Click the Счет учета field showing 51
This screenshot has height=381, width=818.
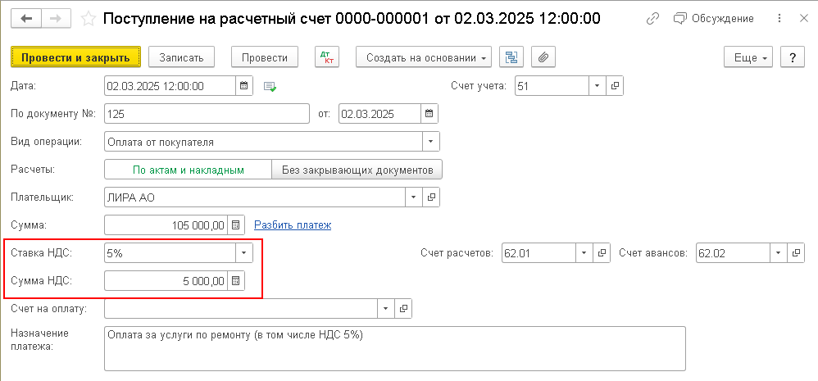tap(552, 86)
